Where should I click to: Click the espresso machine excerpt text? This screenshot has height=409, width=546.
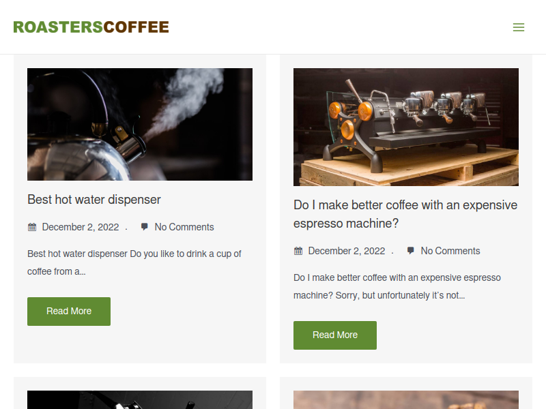(397, 286)
